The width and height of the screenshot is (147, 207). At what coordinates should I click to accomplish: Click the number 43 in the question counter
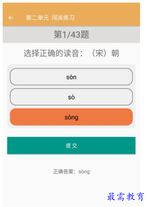tap(75, 34)
